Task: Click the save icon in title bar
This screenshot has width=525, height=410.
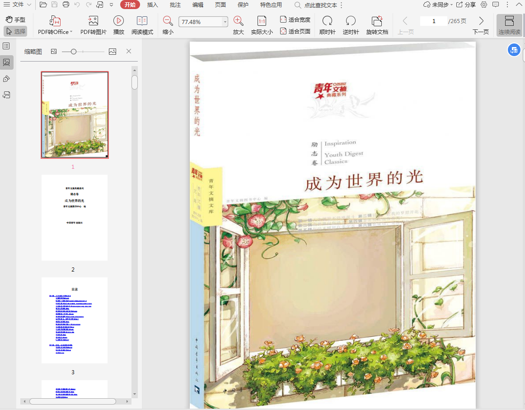Action: (55, 5)
